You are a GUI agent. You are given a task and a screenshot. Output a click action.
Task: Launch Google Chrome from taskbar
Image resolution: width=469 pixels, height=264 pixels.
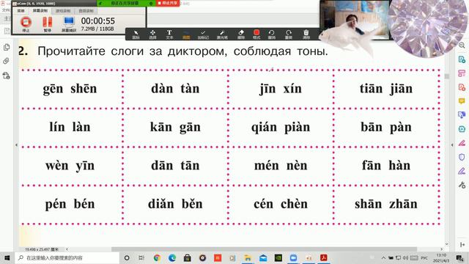point(157,257)
